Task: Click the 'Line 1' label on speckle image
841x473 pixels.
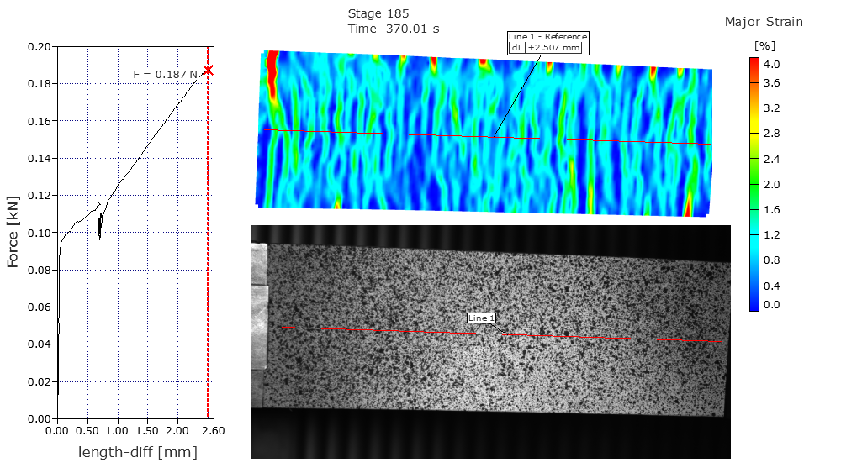Action: coord(482,318)
